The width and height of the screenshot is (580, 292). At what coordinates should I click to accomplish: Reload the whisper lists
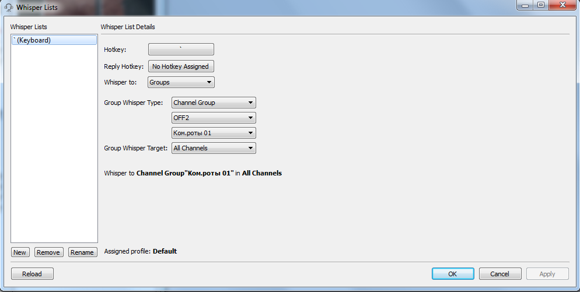pyautogui.click(x=32, y=274)
